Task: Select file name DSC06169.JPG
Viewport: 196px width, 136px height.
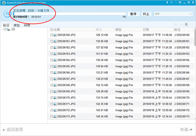Action: (66, 91)
